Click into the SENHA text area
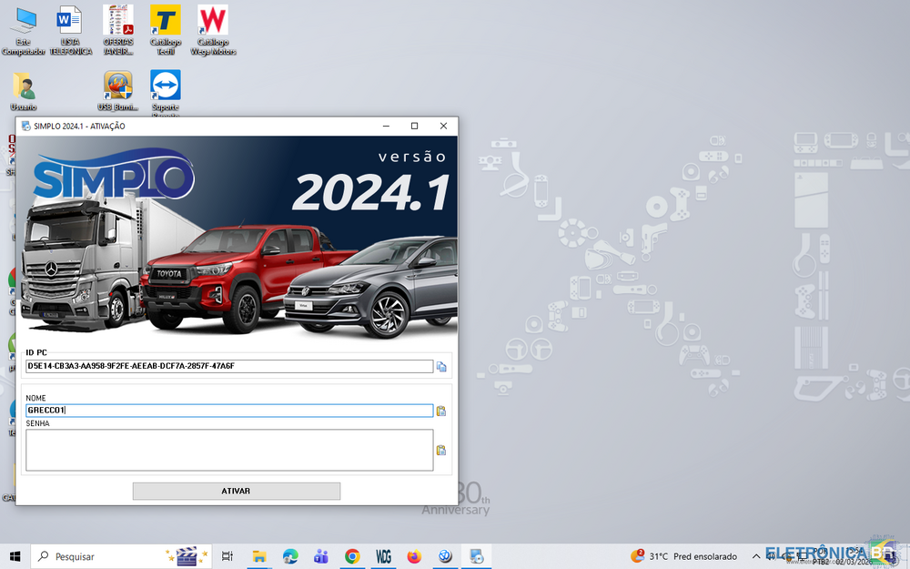Image resolution: width=910 pixels, height=569 pixels. click(228, 450)
